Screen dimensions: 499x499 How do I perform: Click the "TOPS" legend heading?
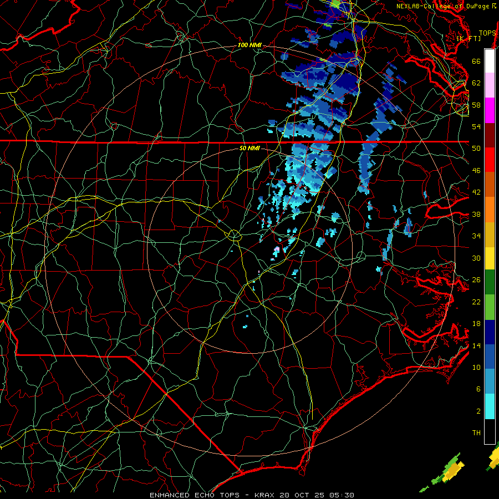click(487, 33)
